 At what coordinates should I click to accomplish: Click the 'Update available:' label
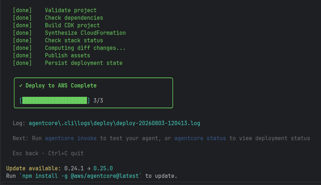tap(33, 169)
